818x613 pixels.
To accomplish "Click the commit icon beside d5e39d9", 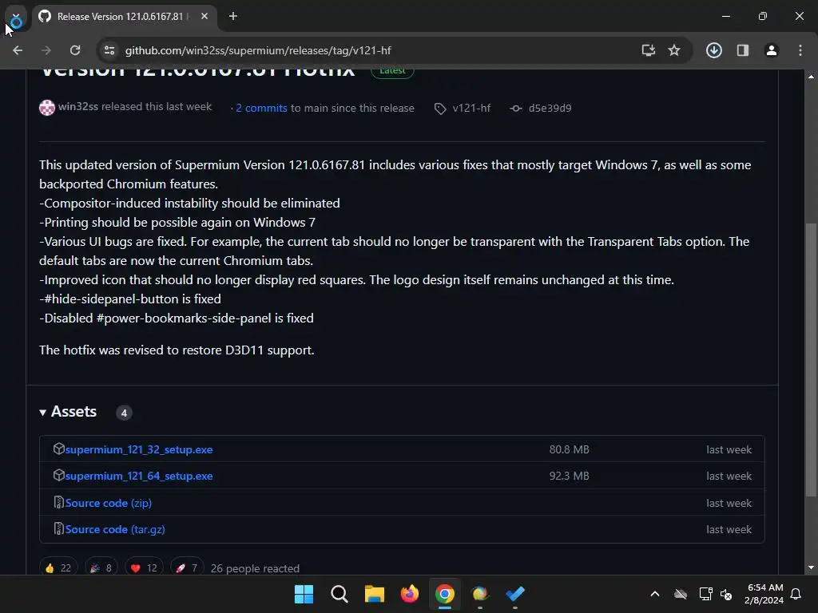I will point(516,109).
